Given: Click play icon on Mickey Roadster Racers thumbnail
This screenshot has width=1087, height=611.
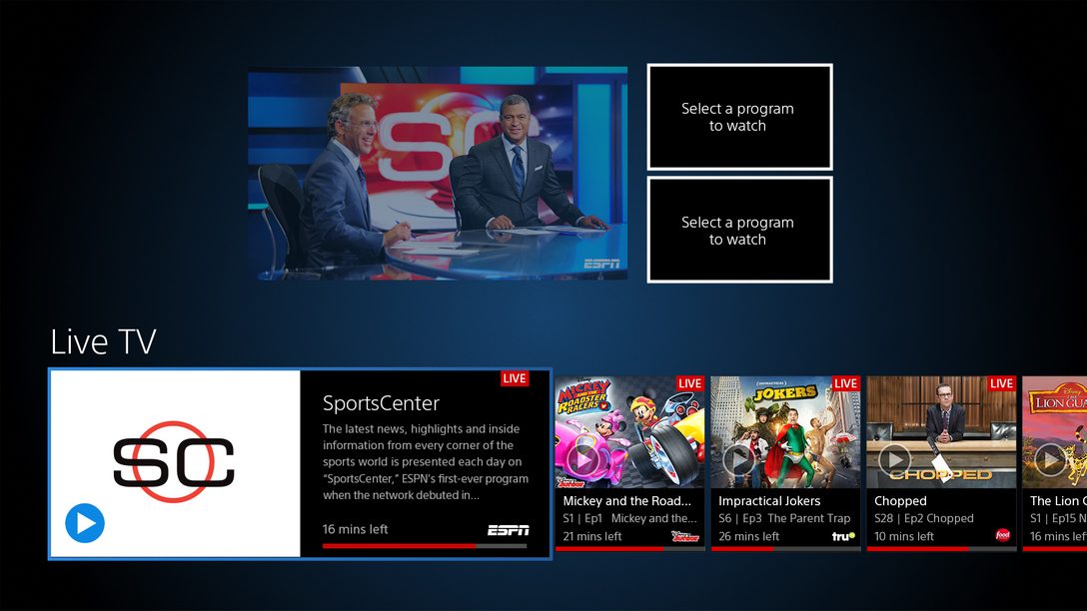Looking at the screenshot, I should click(584, 459).
